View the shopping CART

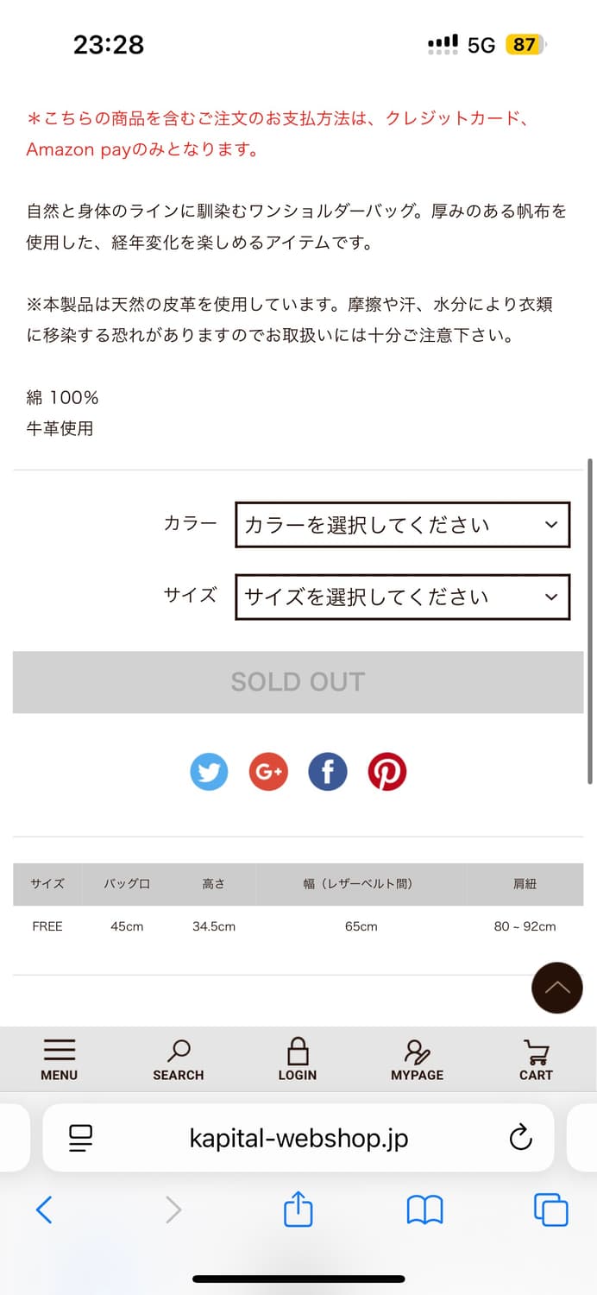coord(536,1060)
